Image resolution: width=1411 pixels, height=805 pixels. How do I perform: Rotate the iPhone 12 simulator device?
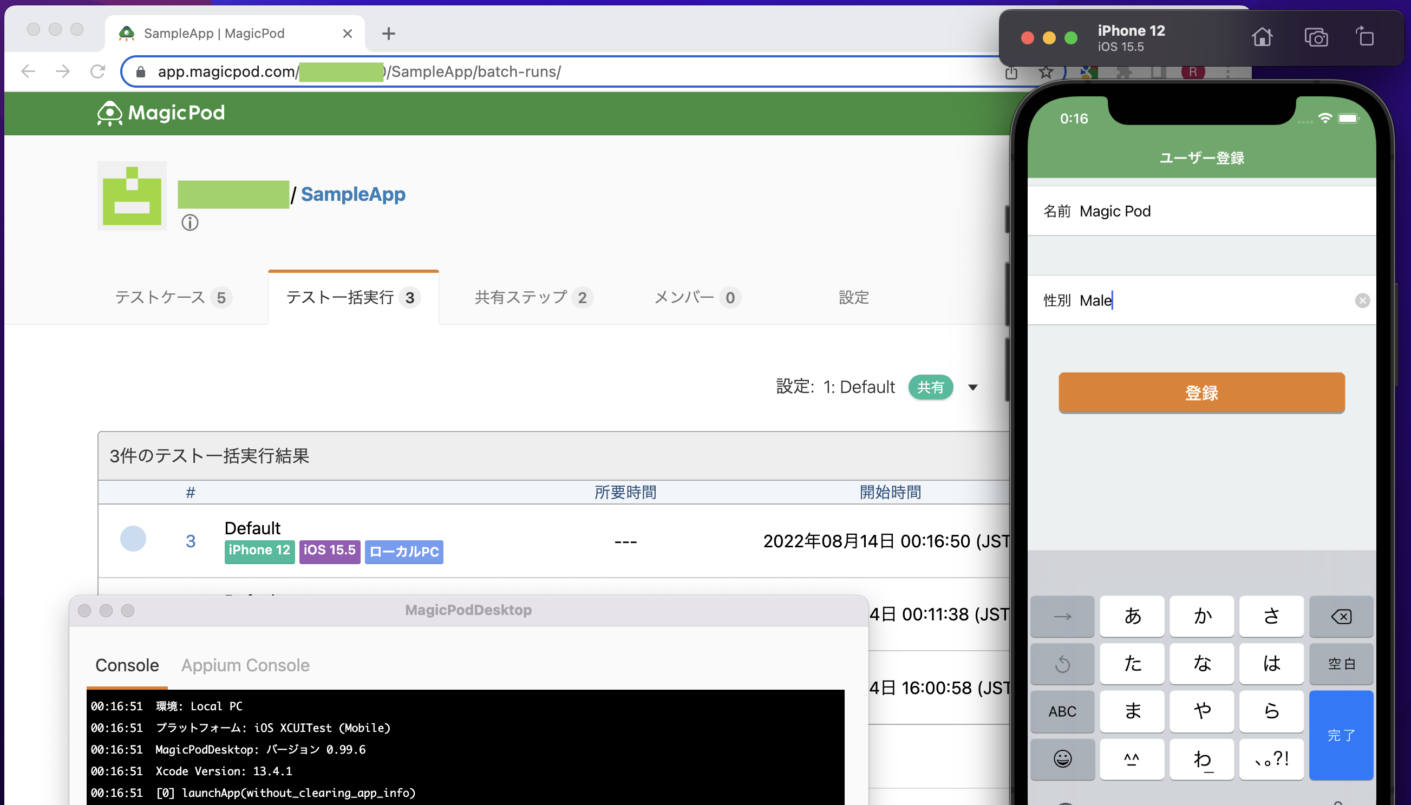coord(1364,37)
